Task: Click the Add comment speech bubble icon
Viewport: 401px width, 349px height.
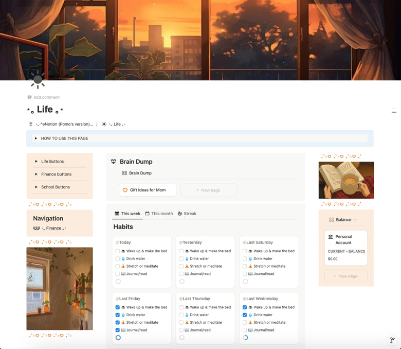Action: click(x=30, y=97)
